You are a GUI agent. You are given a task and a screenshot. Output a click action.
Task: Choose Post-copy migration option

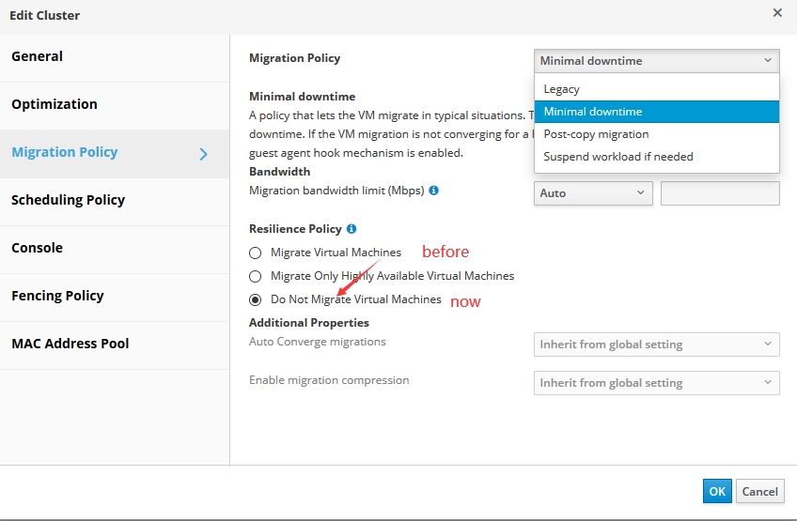[x=596, y=134]
